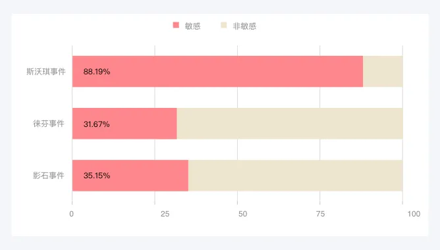Click the 斯沃琪事件 axis label

pos(46,72)
